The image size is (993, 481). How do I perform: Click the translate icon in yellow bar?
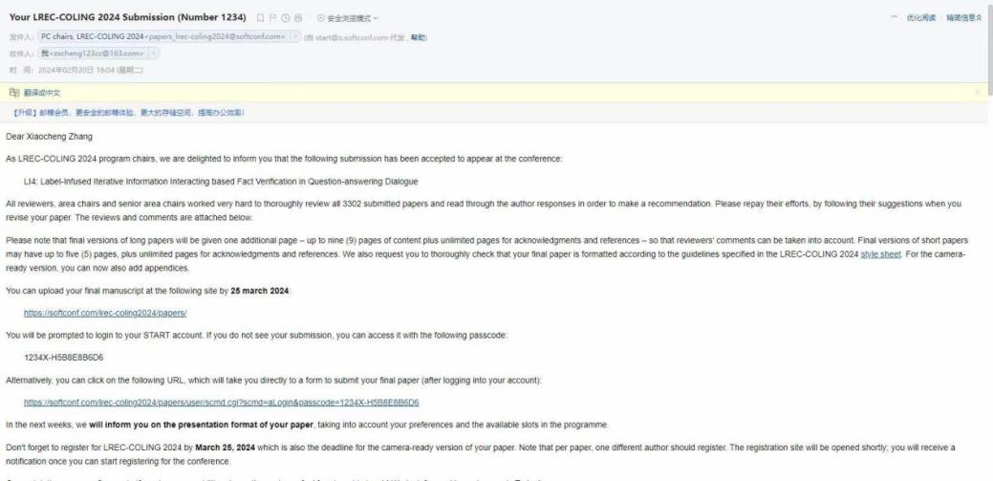tap(14, 93)
